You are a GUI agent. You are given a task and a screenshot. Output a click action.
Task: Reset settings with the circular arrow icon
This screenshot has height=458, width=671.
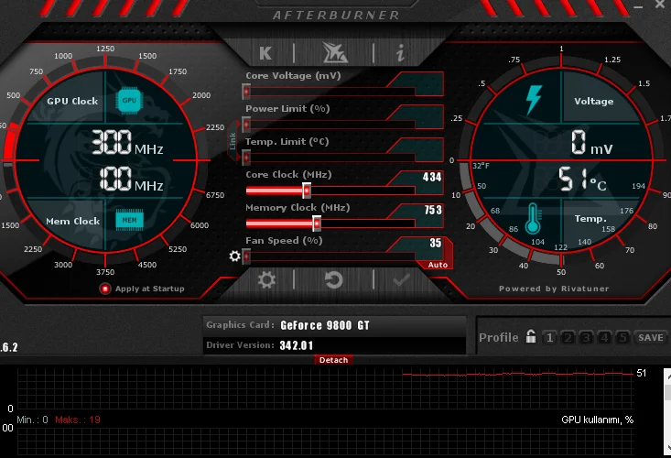point(334,280)
